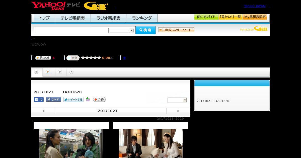Rate the program three stars
This screenshot has width=301, height=158.
(91, 58)
